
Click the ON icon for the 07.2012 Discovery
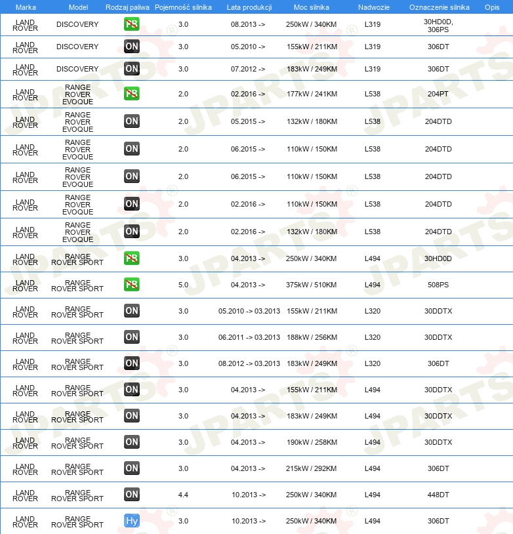132,69
